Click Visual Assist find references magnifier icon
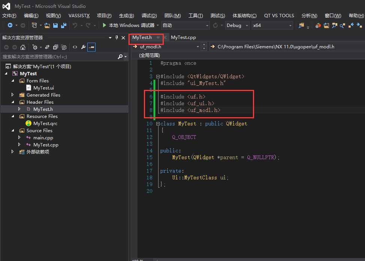Screen dimensions: 365x261 (343, 25)
